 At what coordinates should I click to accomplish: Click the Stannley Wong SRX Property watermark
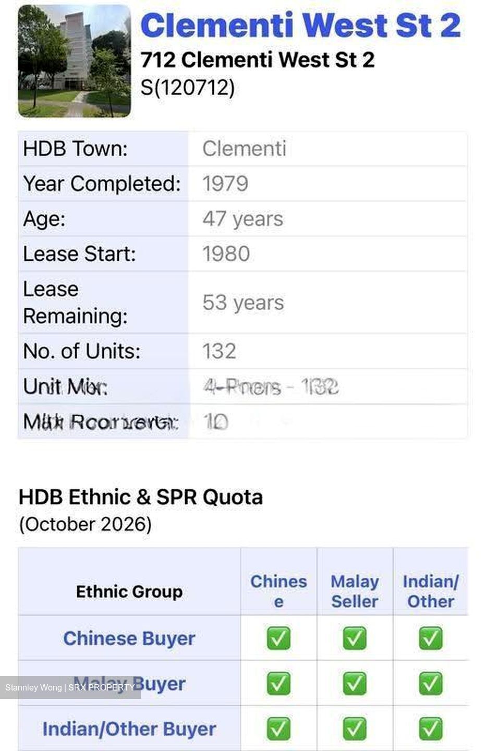(x=70, y=687)
